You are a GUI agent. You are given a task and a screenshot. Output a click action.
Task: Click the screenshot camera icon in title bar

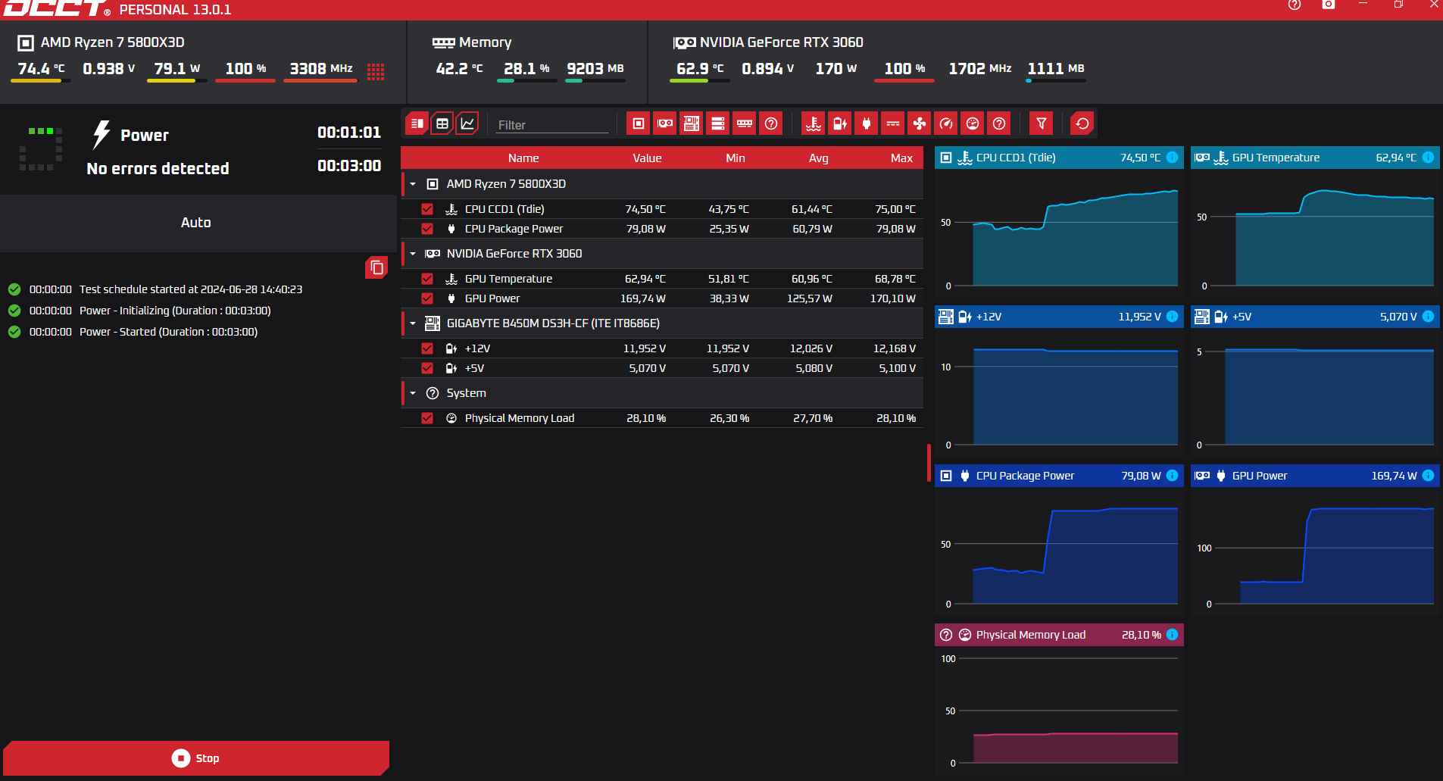1328,5
